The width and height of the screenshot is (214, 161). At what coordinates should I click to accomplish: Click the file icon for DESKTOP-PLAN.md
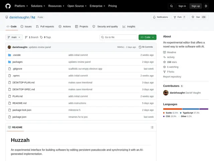point(9,83)
